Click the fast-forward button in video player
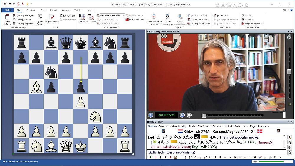The width and height of the screenshot is (295, 166). [189, 115]
